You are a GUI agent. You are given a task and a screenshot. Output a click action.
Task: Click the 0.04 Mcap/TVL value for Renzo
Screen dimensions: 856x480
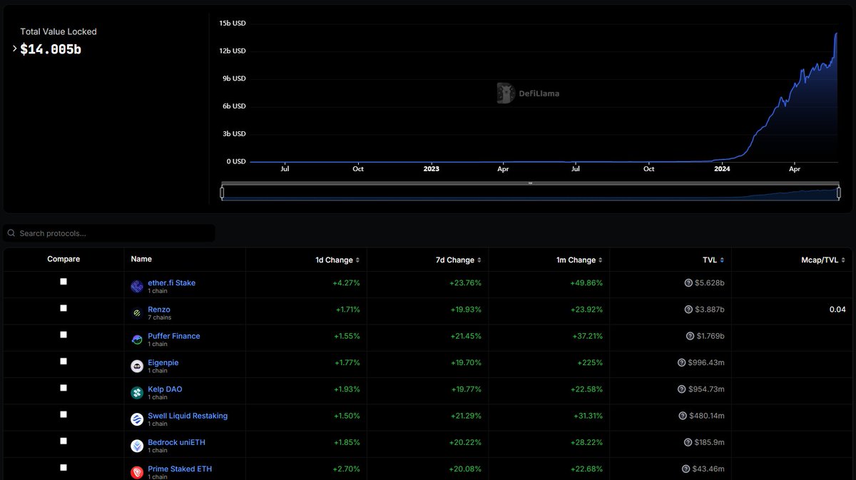(837, 310)
